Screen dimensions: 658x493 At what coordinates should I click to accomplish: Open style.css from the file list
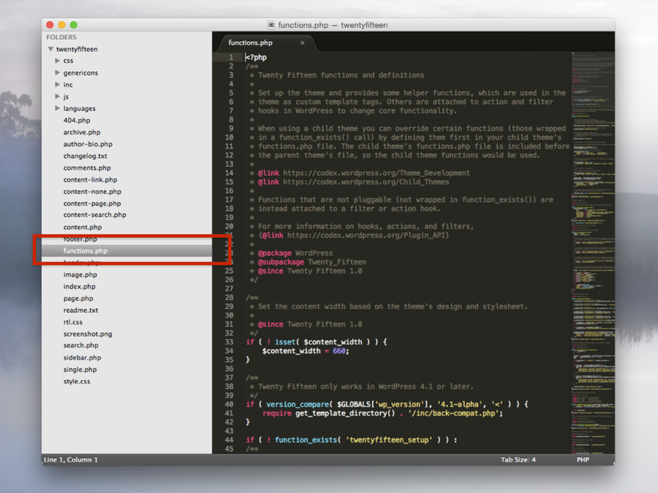point(76,381)
